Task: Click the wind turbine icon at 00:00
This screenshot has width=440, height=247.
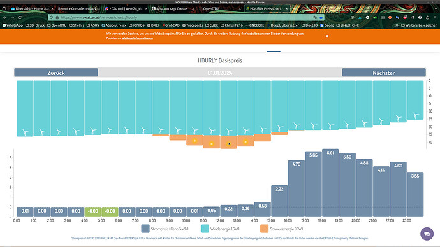Action: click(25, 132)
